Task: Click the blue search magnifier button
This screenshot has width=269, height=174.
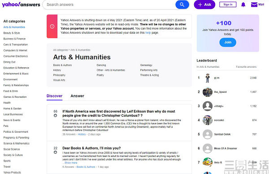Action: (x=182, y=4)
